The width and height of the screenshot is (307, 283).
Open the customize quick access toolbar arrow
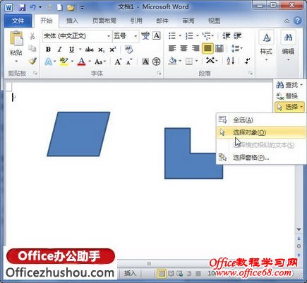[82, 8]
